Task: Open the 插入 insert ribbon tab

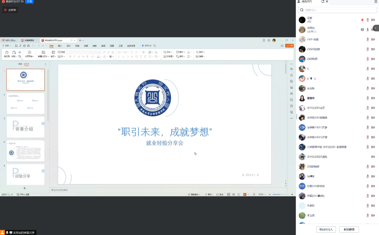Action: (60, 46)
